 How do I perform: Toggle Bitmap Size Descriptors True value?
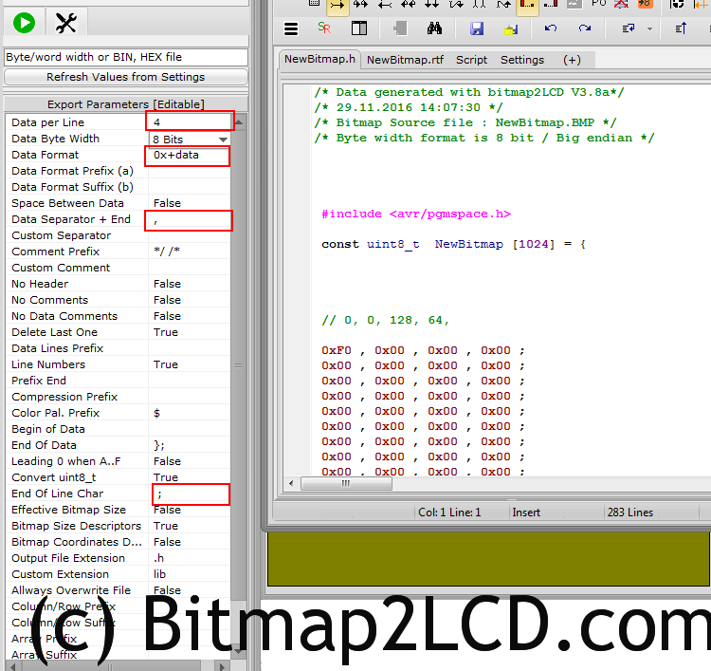click(189, 526)
